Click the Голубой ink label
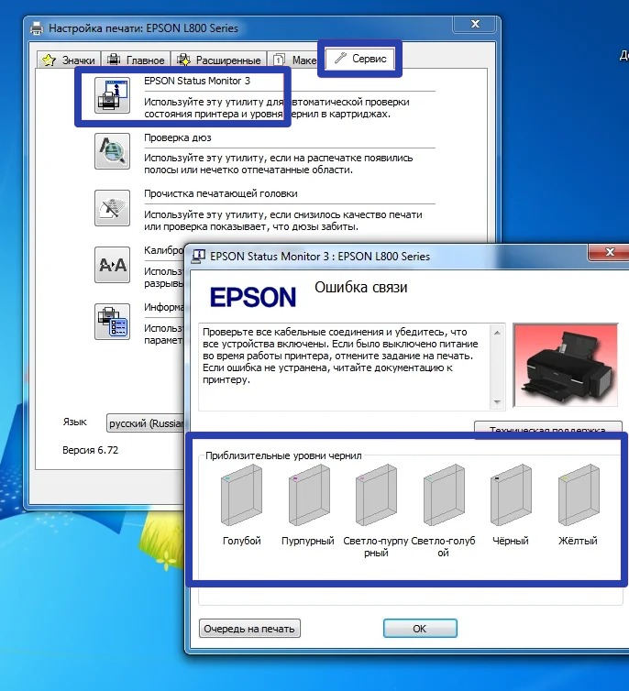629x691 pixels. (x=241, y=541)
